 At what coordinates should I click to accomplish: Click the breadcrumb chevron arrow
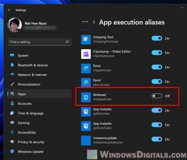pos(94,22)
